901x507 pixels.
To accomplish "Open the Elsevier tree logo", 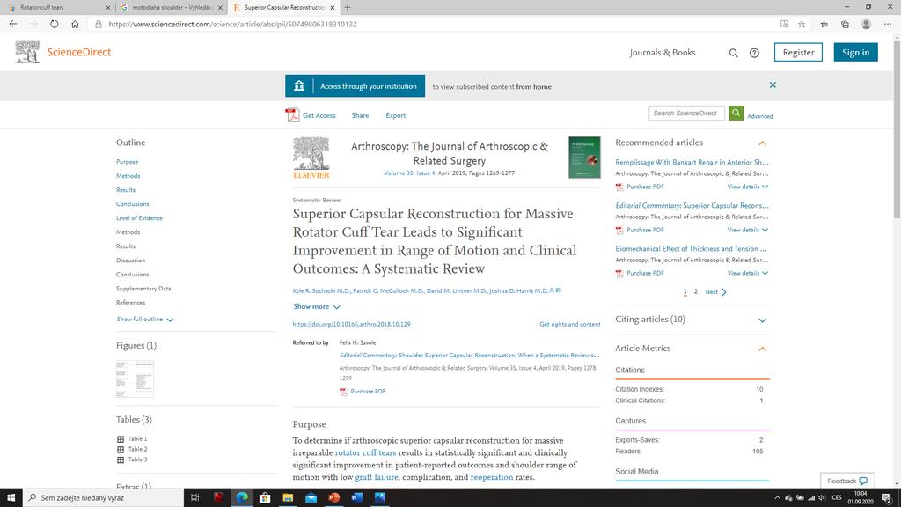I will point(311,158).
